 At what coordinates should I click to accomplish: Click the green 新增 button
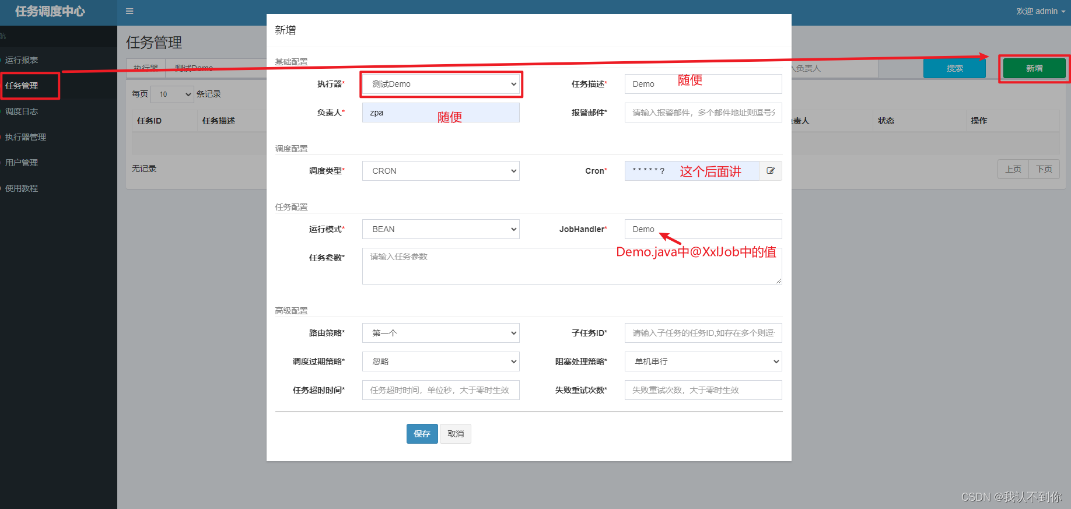click(x=1034, y=68)
